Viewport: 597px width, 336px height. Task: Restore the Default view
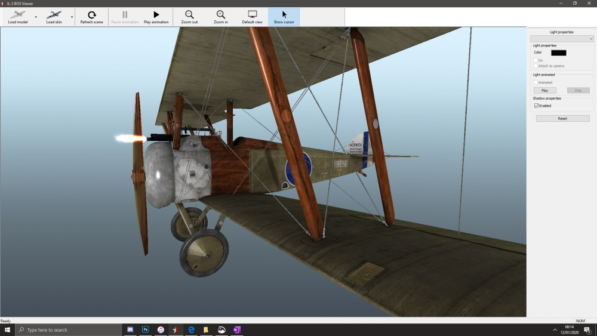coord(252,17)
